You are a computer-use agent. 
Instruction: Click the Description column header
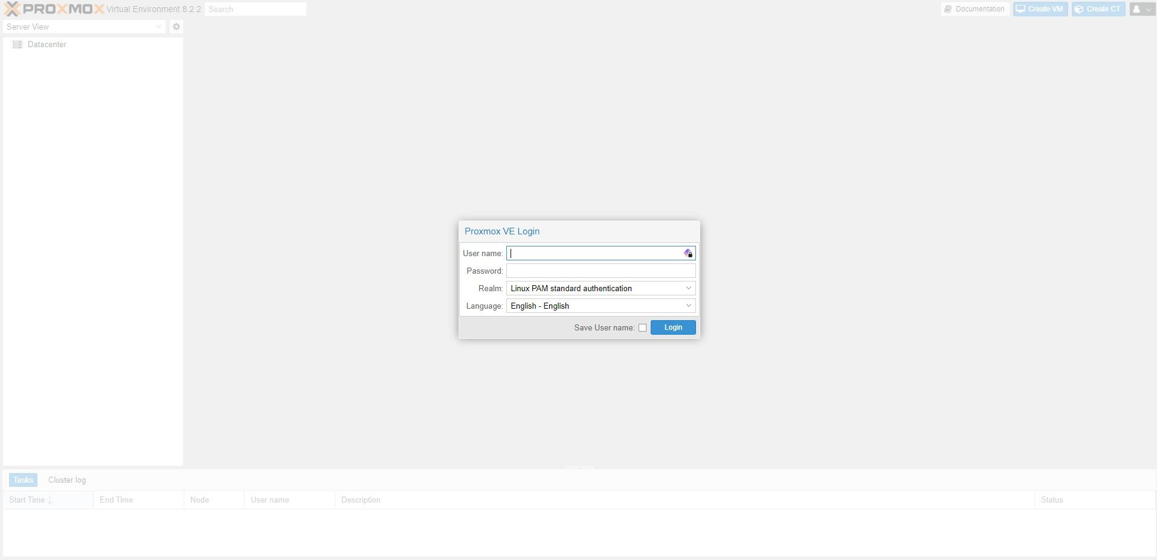pos(685,500)
